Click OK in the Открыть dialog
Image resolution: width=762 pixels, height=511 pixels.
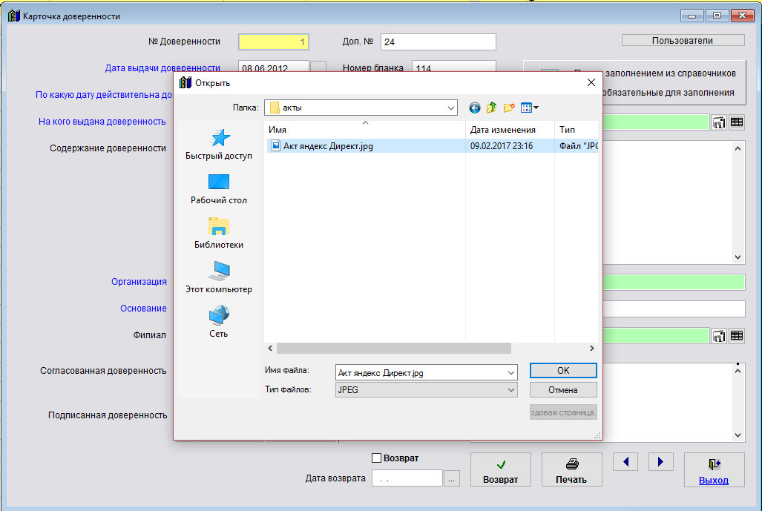(x=563, y=371)
